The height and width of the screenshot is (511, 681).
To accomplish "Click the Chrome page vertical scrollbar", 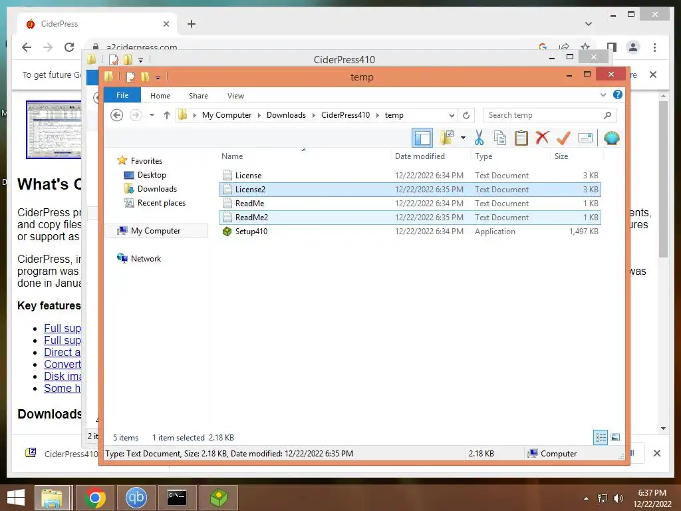I will pyautogui.click(x=663, y=180).
